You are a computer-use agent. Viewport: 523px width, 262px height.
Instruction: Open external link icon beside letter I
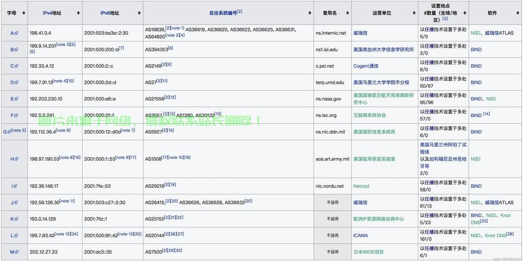pos(15,186)
